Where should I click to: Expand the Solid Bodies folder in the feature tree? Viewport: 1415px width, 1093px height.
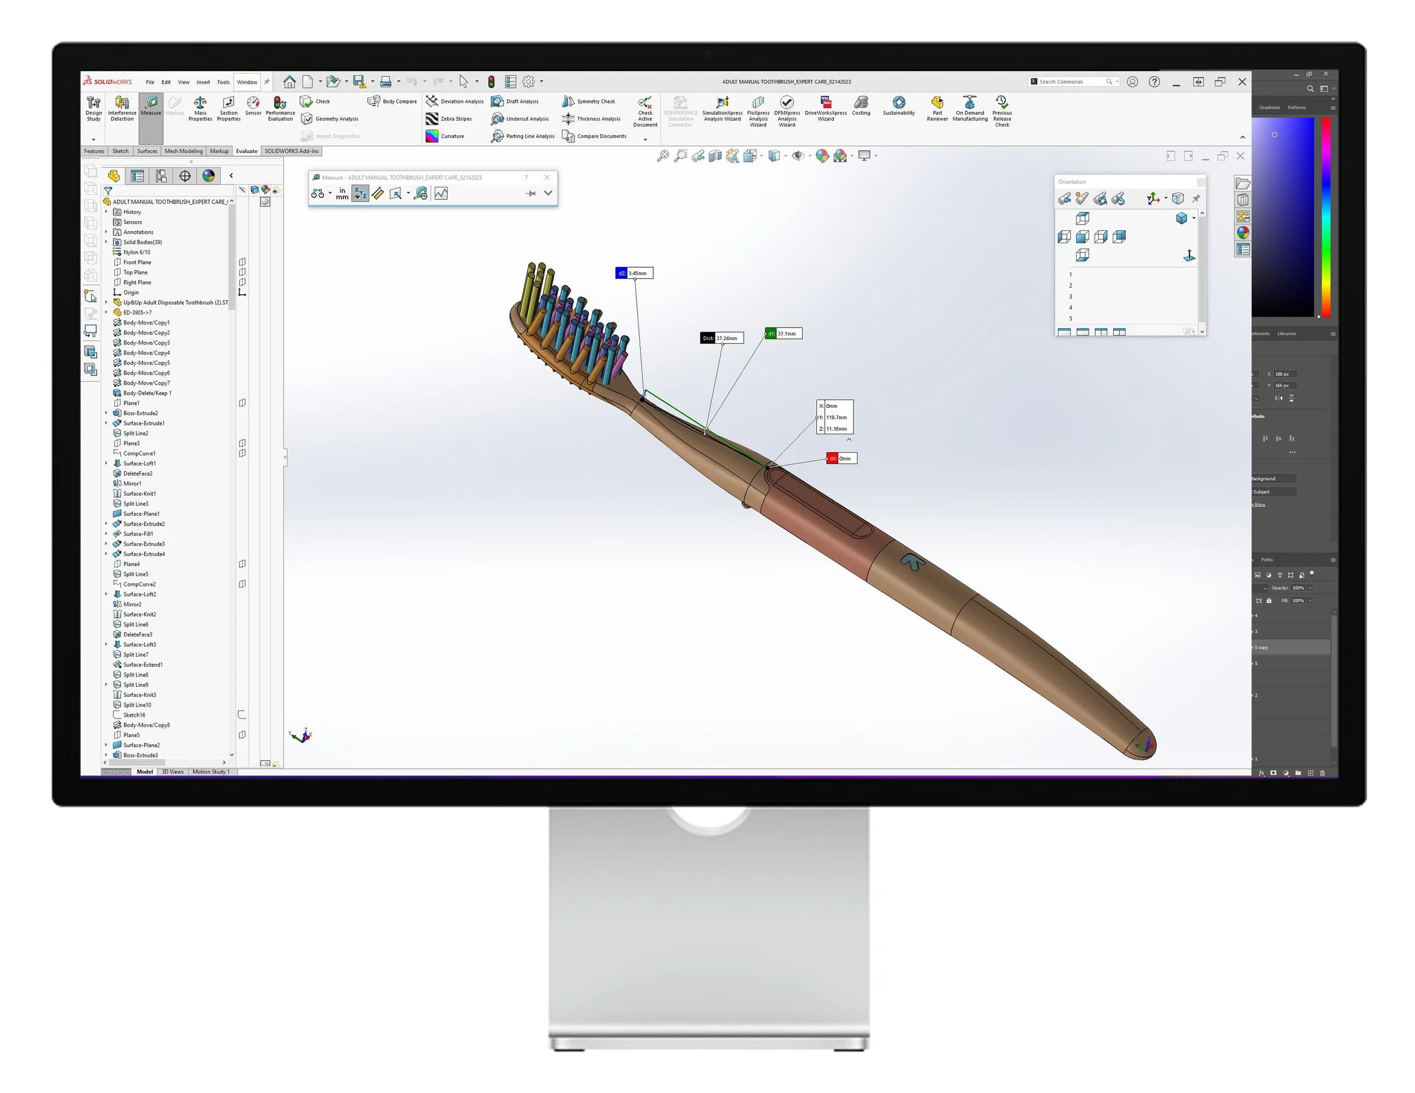pyautogui.click(x=108, y=242)
